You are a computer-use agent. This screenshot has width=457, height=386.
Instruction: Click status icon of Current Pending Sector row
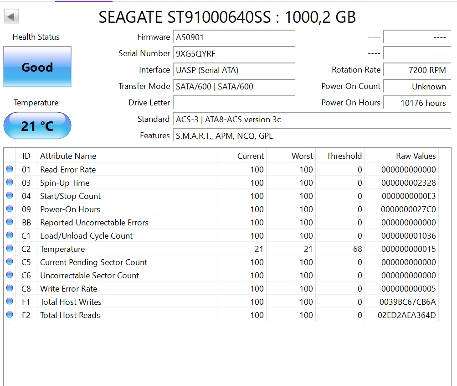(10, 262)
